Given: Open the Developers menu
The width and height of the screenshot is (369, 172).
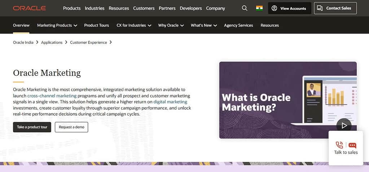Looking at the screenshot, I should pyautogui.click(x=191, y=8).
